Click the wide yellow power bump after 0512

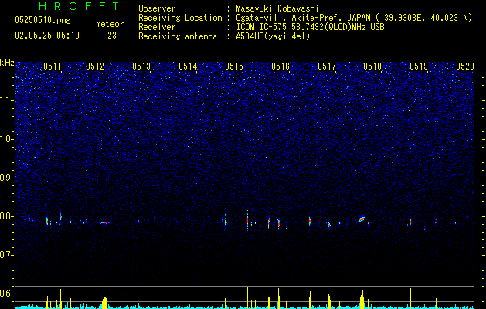(x=105, y=303)
